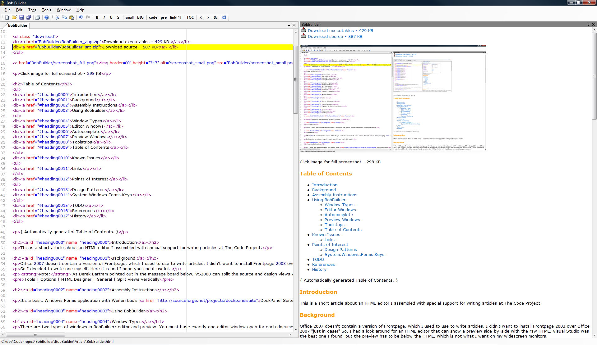Follow Autocomplete link in preview
Image resolution: width=597 pixels, height=345 pixels.
(339, 215)
